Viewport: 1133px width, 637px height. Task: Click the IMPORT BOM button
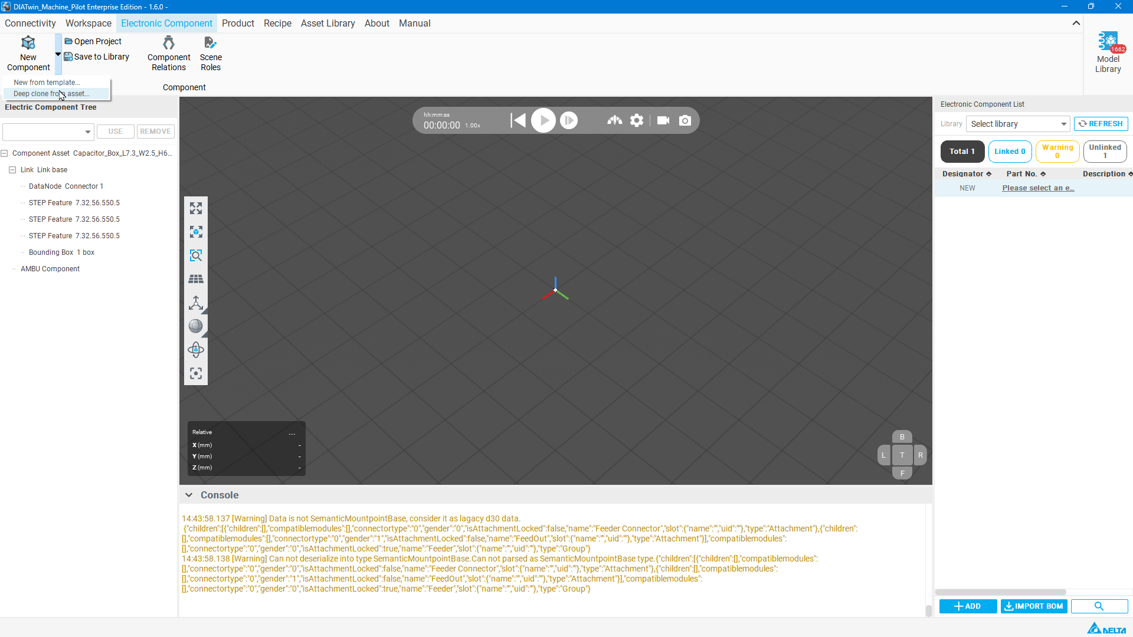(x=1034, y=606)
